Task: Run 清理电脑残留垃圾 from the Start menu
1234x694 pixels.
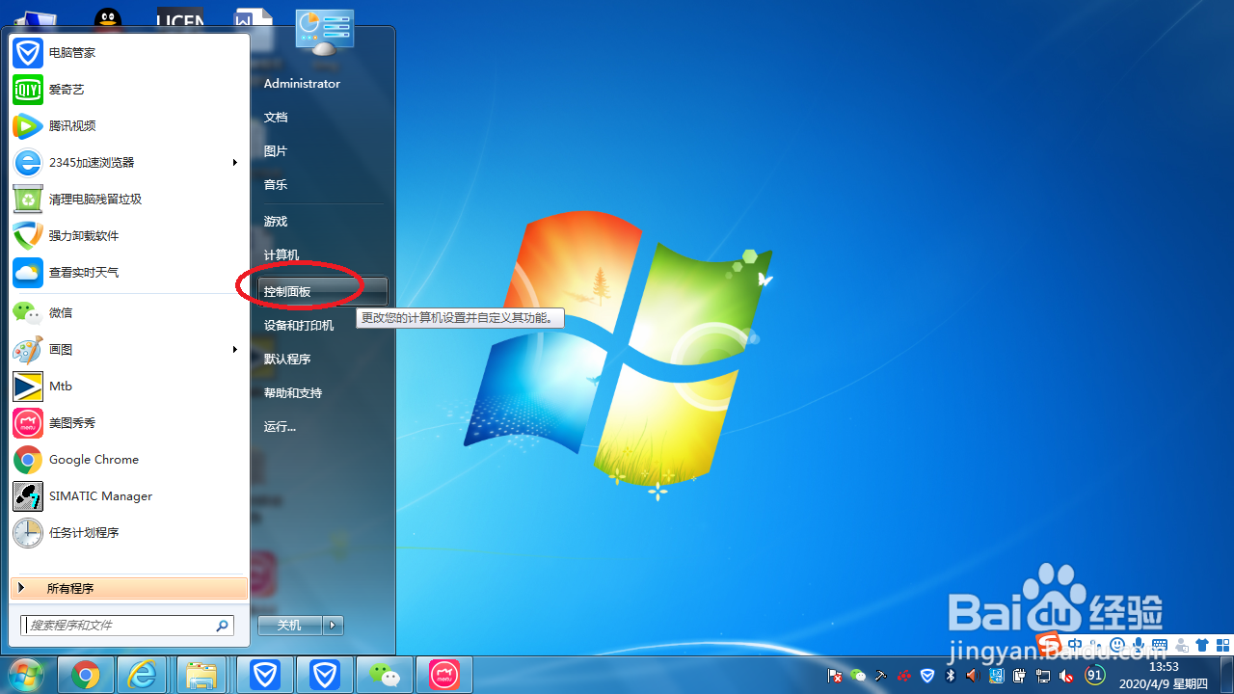Action: pos(129,199)
